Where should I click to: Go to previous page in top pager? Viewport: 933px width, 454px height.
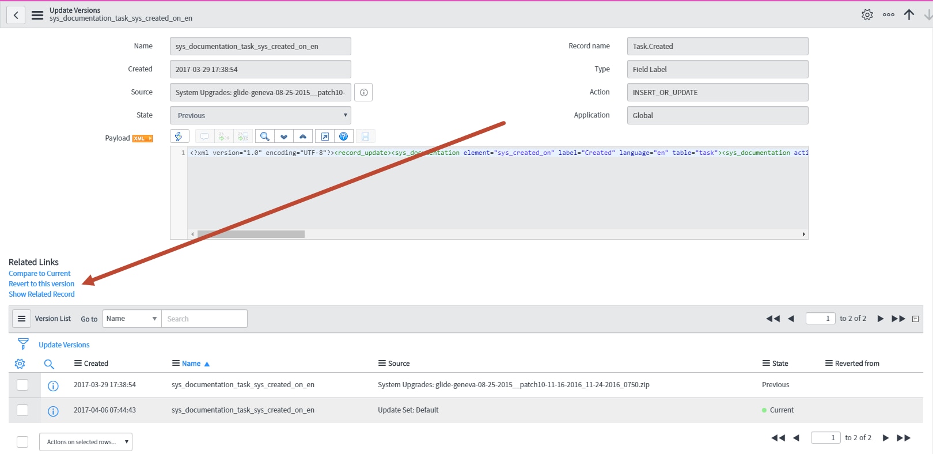point(791,319)
